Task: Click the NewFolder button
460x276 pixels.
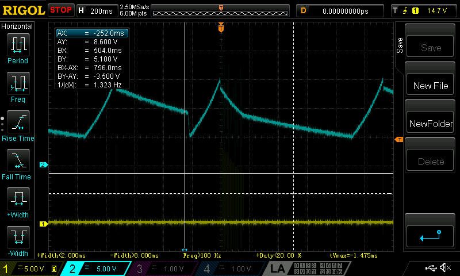Action: pos(430,124)
